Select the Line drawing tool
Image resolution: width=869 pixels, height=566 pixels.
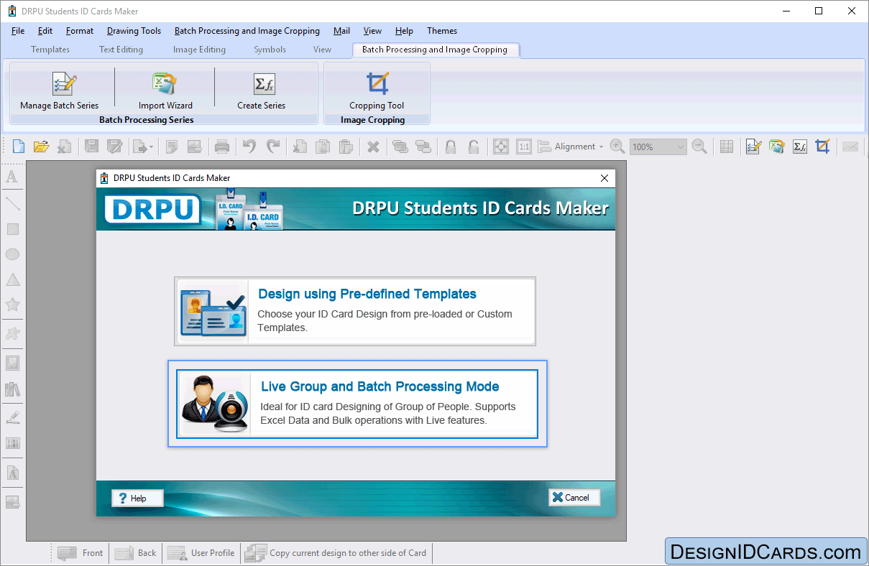[x=12, y=203]
